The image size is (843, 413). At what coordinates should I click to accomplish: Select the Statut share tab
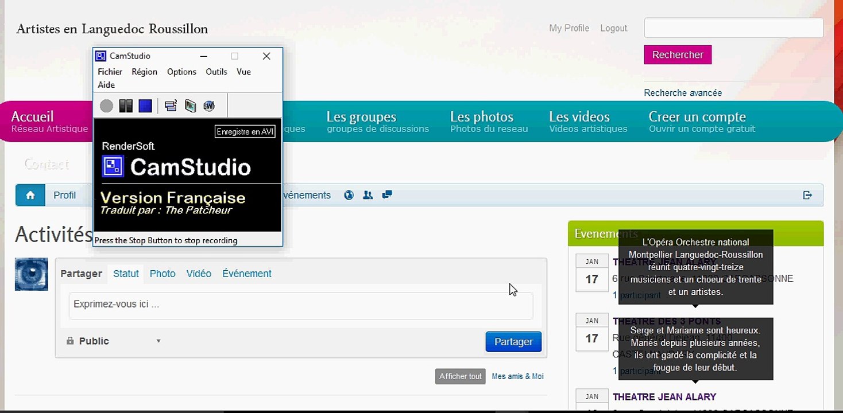(126, 274)
